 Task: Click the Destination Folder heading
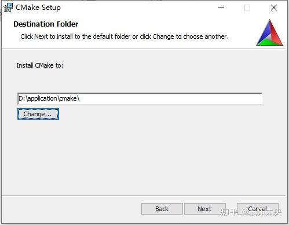[46, 24]
